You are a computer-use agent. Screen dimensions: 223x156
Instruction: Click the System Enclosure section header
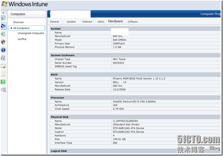coord(135,55)
